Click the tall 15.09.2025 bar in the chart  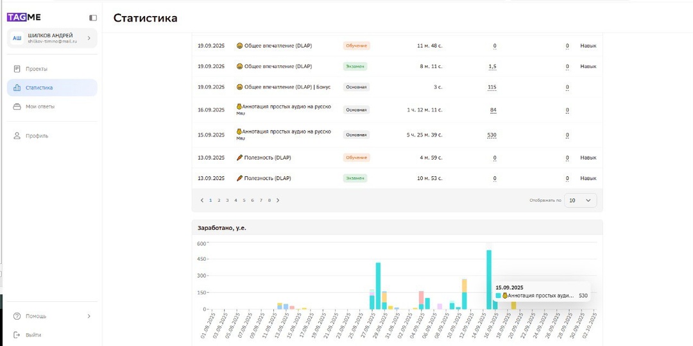coord(489,280)
